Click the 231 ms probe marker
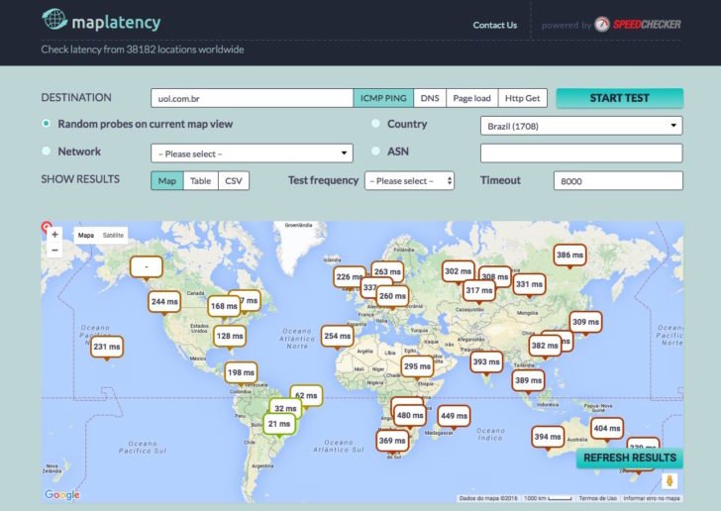Viewport: 721px width, 511px height. tap(107, 348)
